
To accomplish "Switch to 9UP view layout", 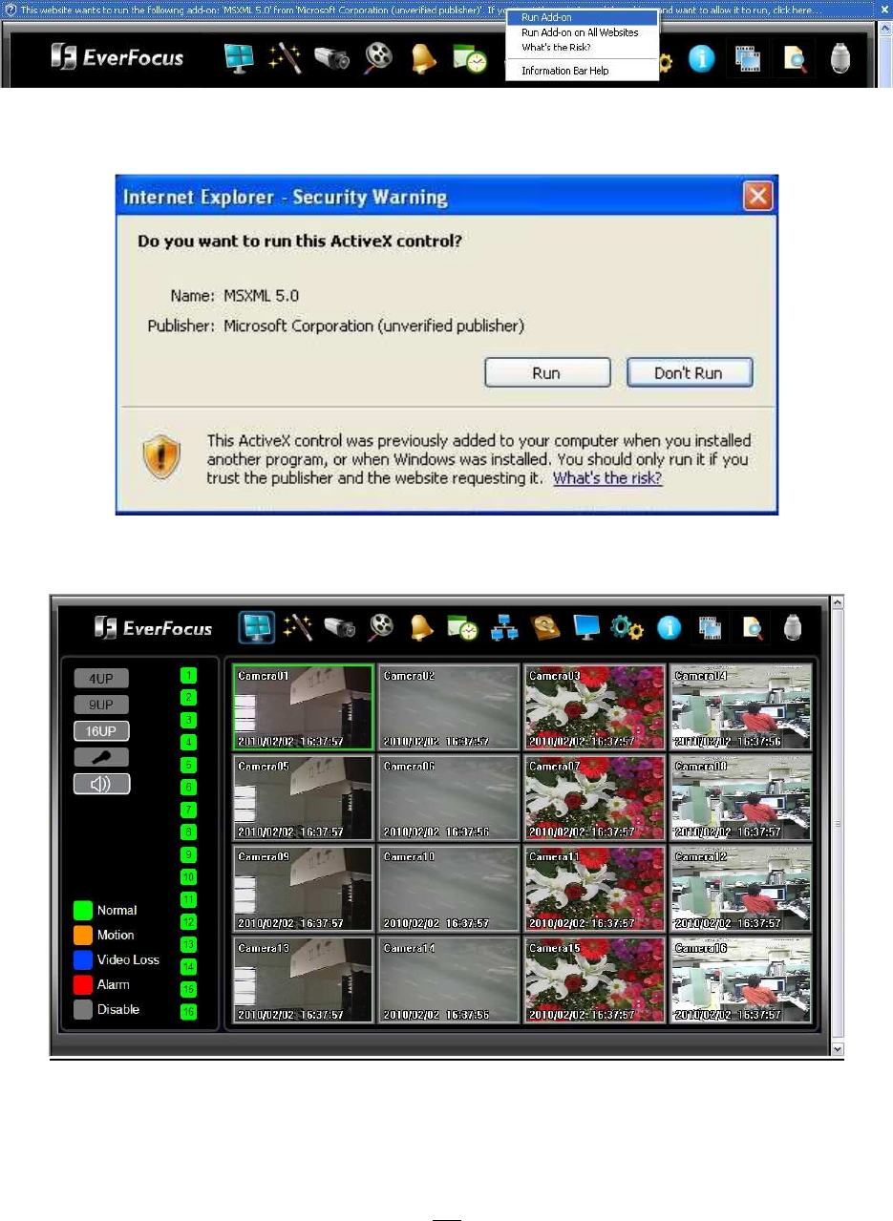I will pyautogui.click(x=101, y=705).
